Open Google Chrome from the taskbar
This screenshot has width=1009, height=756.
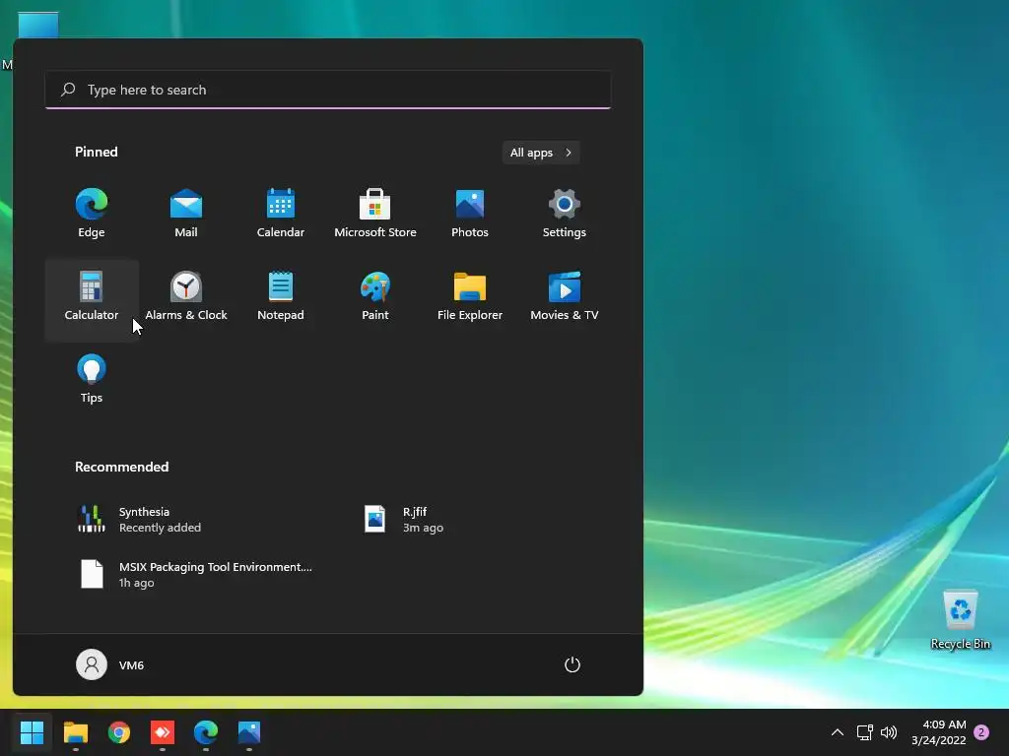(x=119, y=732)
